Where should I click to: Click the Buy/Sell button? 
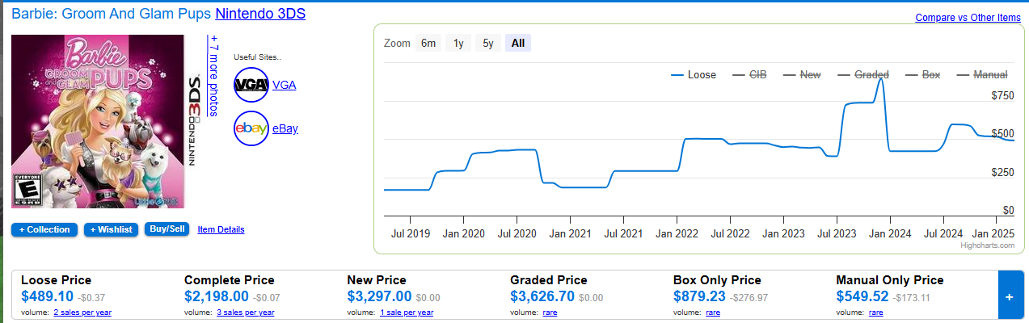pyautogui.click(x=167, y=229)
